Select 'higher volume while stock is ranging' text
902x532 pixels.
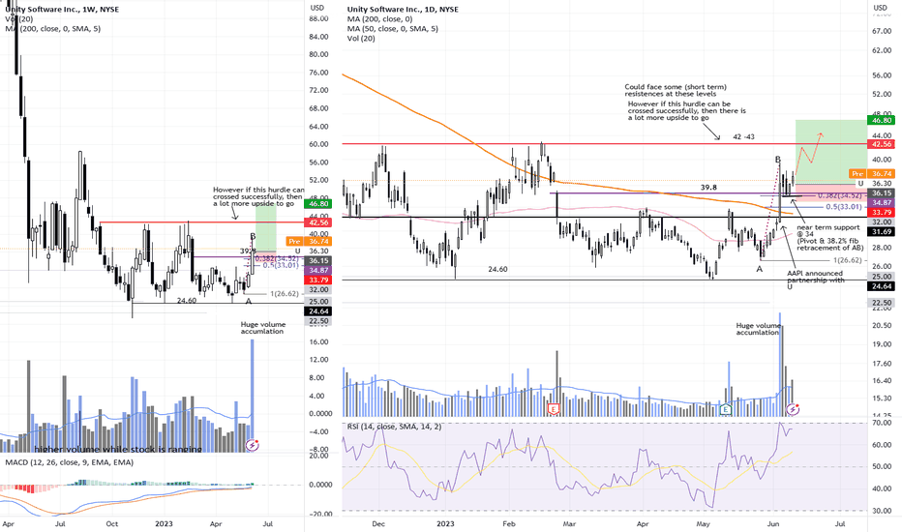[x=118, y=449]
